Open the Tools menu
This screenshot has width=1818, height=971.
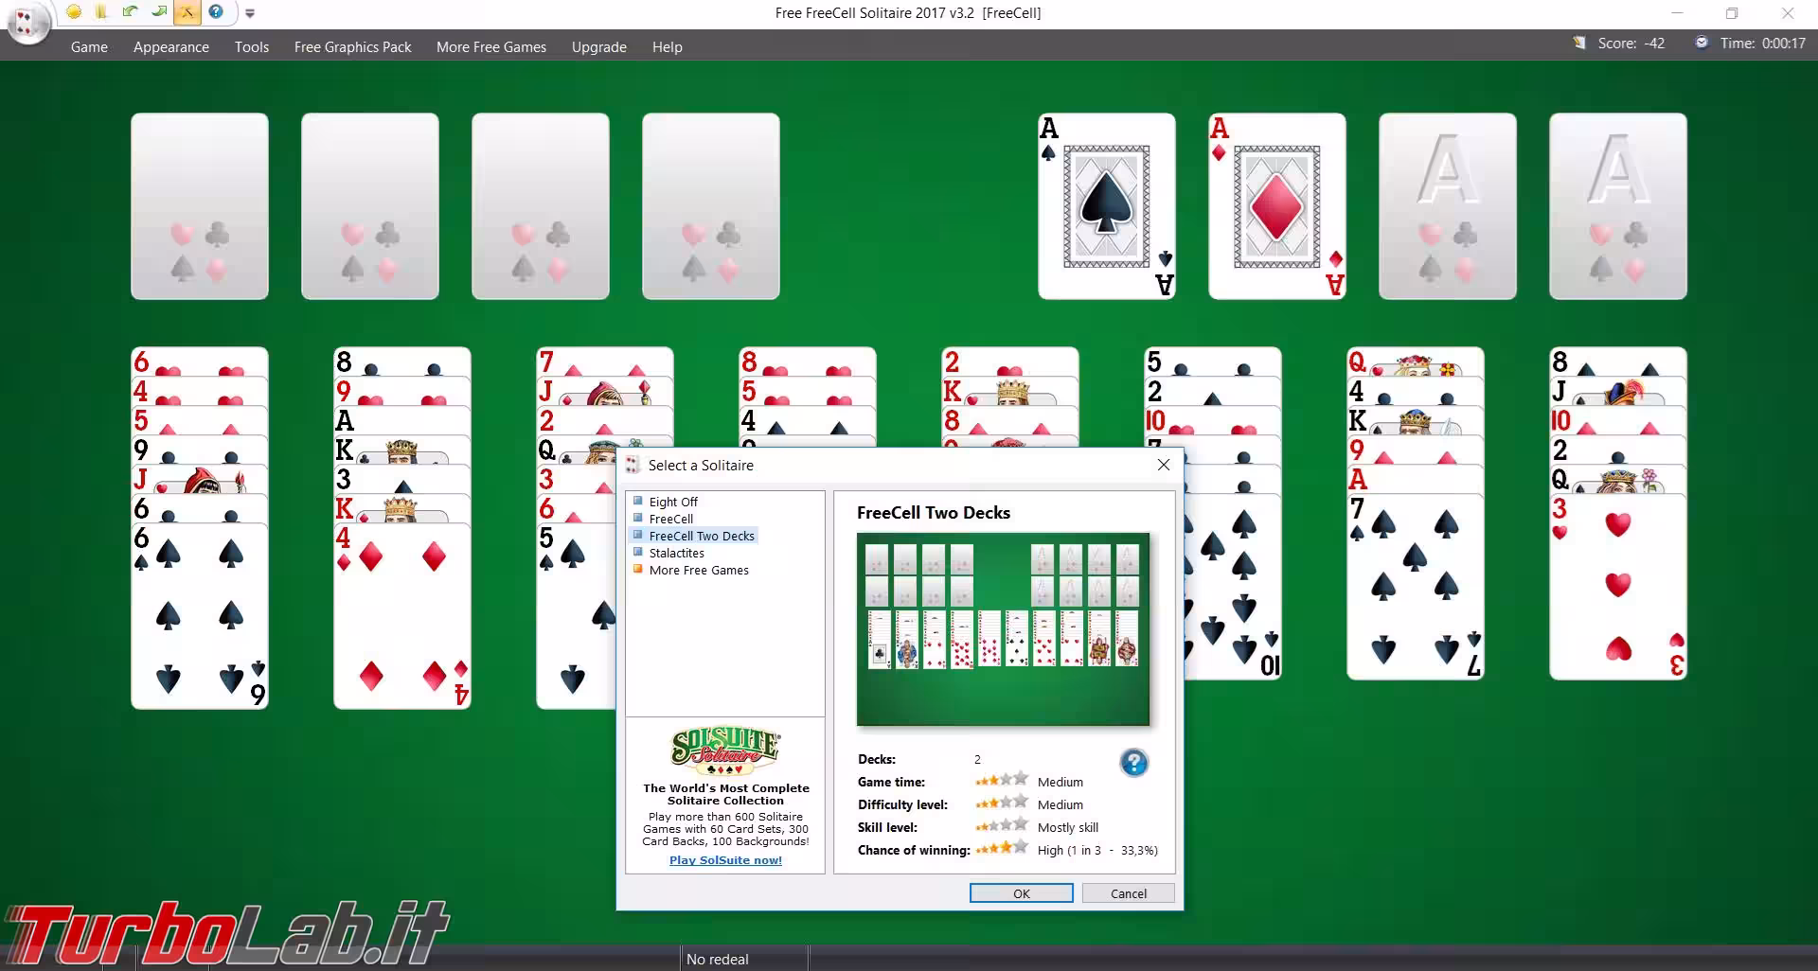point(252,46)
